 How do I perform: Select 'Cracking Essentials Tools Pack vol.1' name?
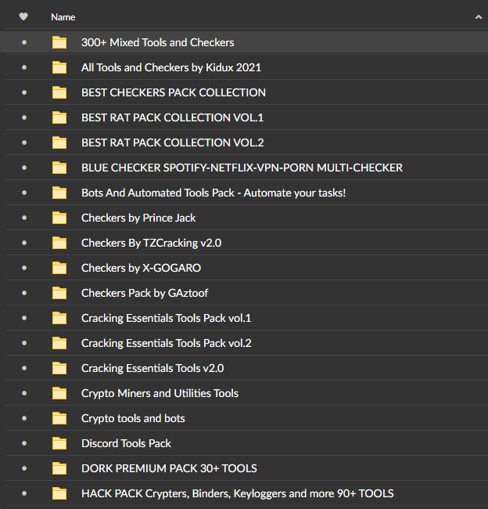[x=167, y=318]
